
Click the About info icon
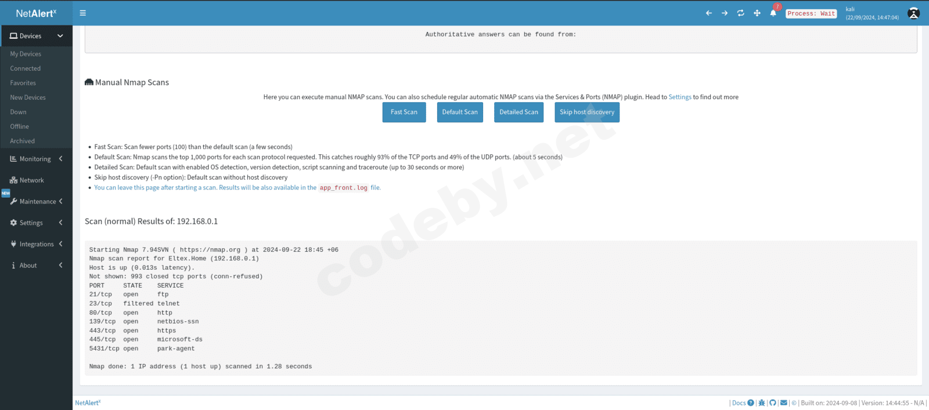coord(13,266)
